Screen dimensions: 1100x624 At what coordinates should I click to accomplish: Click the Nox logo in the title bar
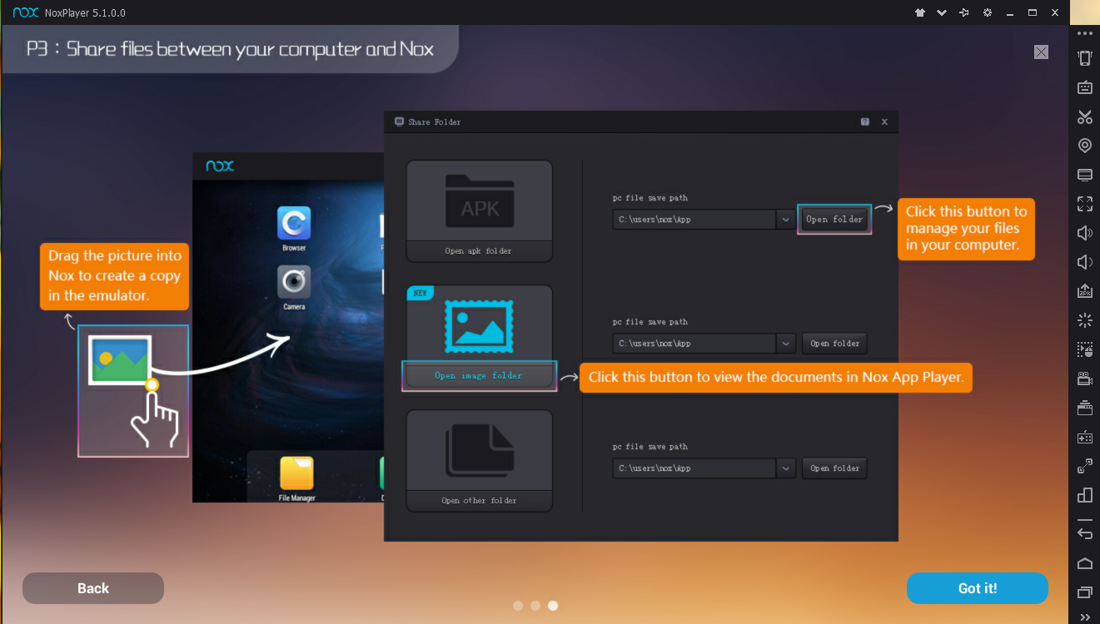pyautogui.click(x=26, y=12)
